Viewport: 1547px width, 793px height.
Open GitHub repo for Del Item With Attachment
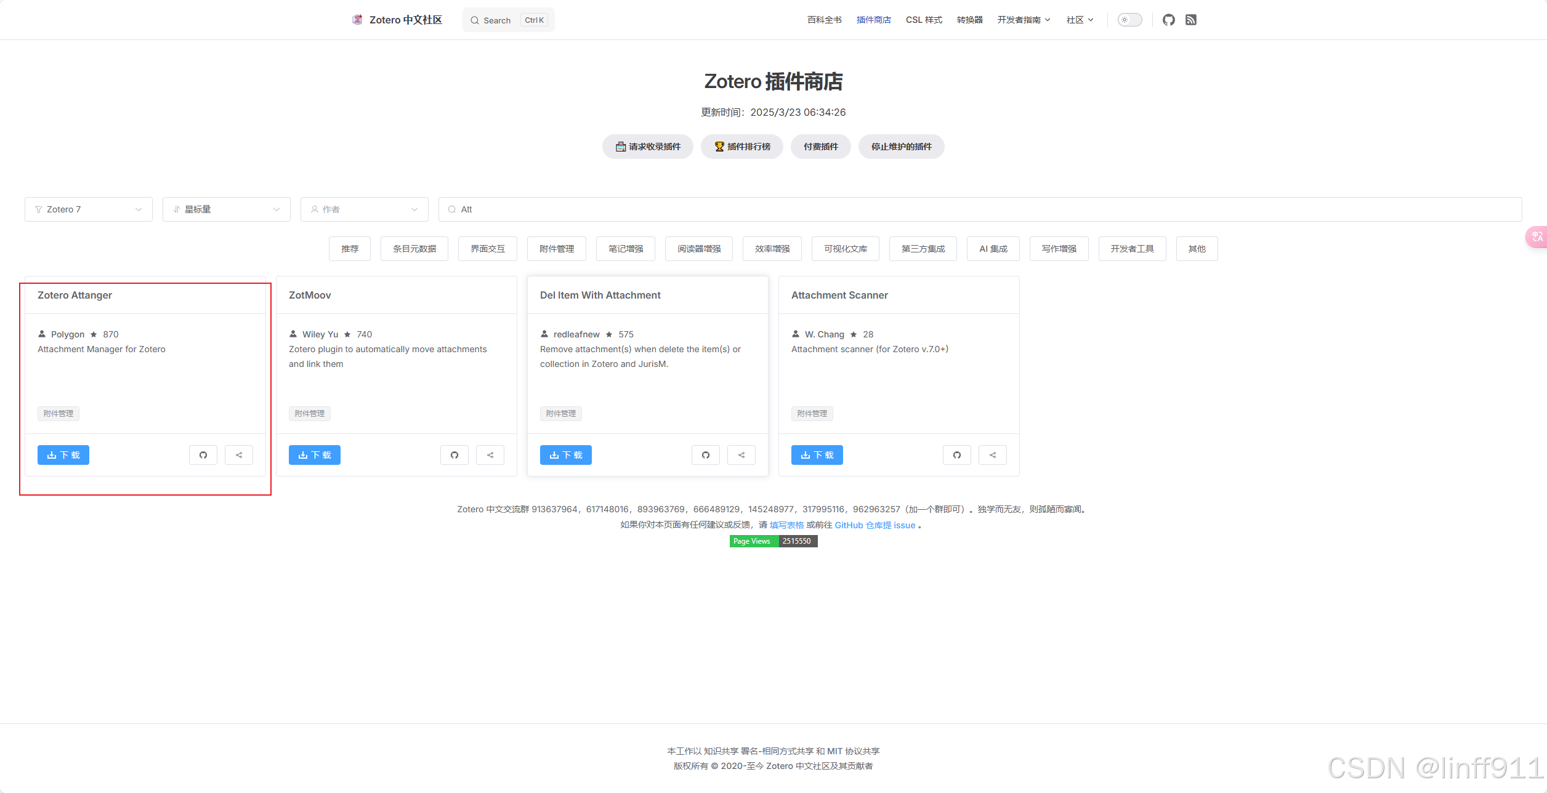(706, 455)
